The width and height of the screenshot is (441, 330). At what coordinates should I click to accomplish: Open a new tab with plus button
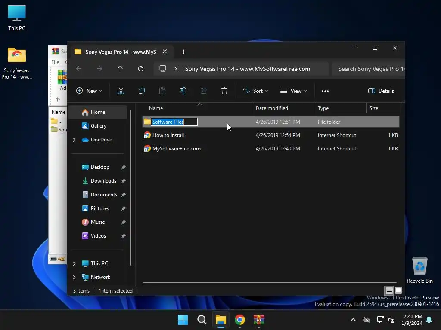183,52
